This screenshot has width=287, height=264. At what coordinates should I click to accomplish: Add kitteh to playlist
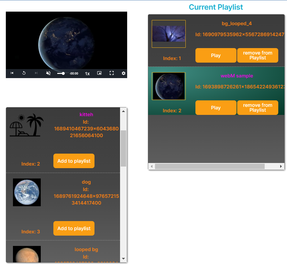point(74,161)
